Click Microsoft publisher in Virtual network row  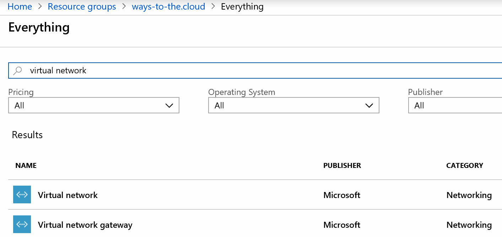(x=341, y=195)
